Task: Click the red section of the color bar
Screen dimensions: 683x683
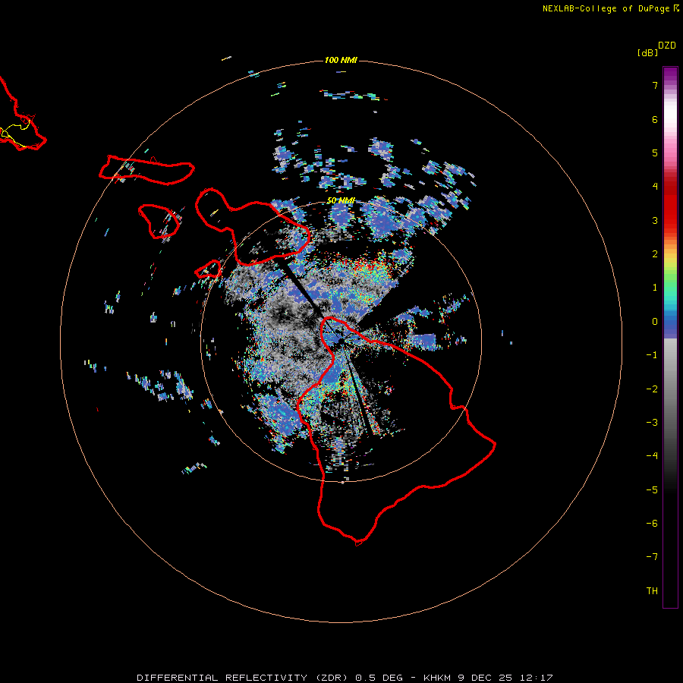Action: pyautogui.click(x=670, y=203)
